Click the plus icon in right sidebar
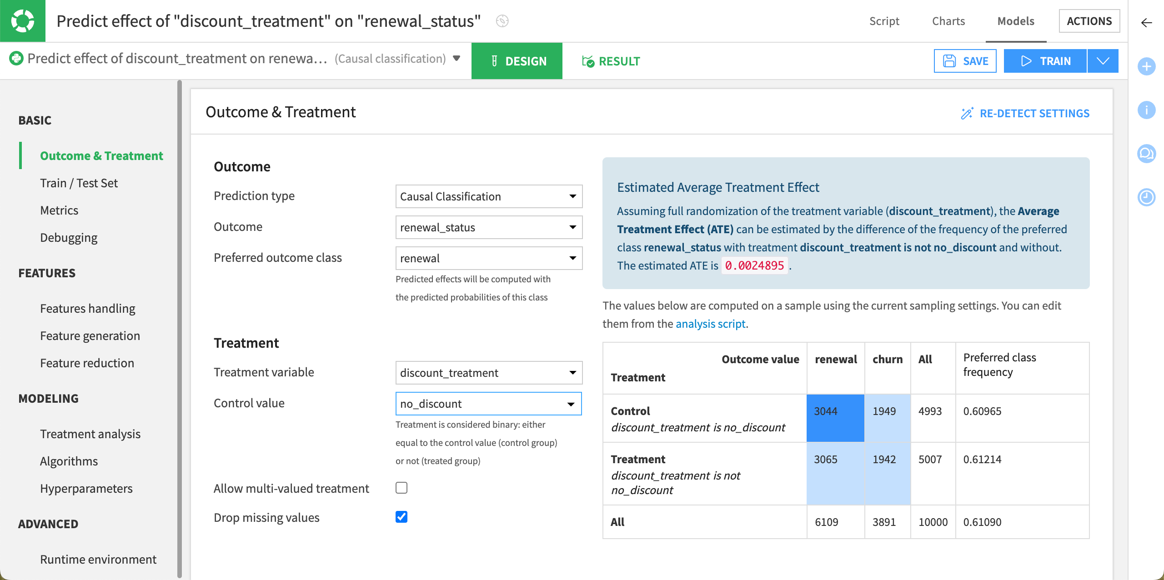Screen dimensions: 1164x580 point(1147,66)
